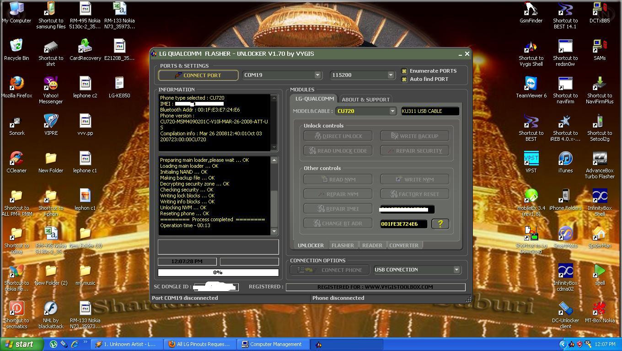Click the READ UNLOCK CODE button
This screenshot has width=622, height=351.
tap(338, 150)
